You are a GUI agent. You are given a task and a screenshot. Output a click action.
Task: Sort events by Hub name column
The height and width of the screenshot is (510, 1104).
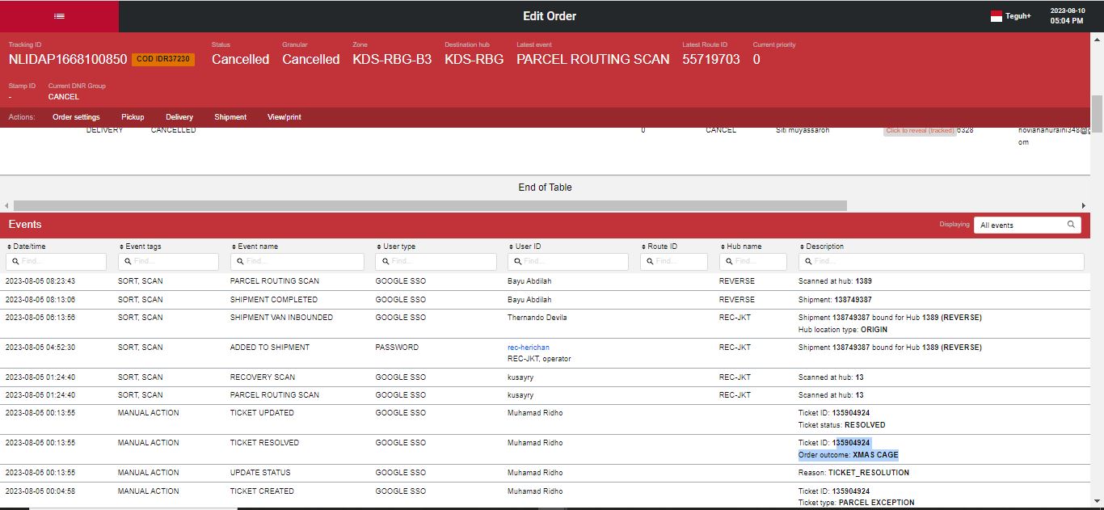pos(741,247)
